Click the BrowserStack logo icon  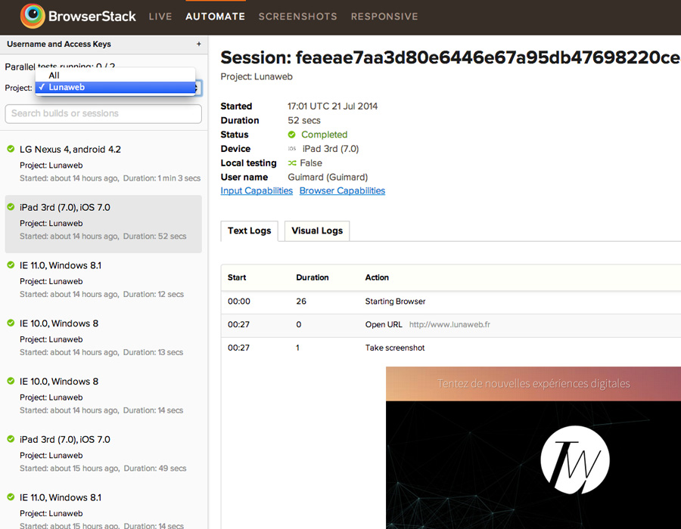tap(33, 16)
